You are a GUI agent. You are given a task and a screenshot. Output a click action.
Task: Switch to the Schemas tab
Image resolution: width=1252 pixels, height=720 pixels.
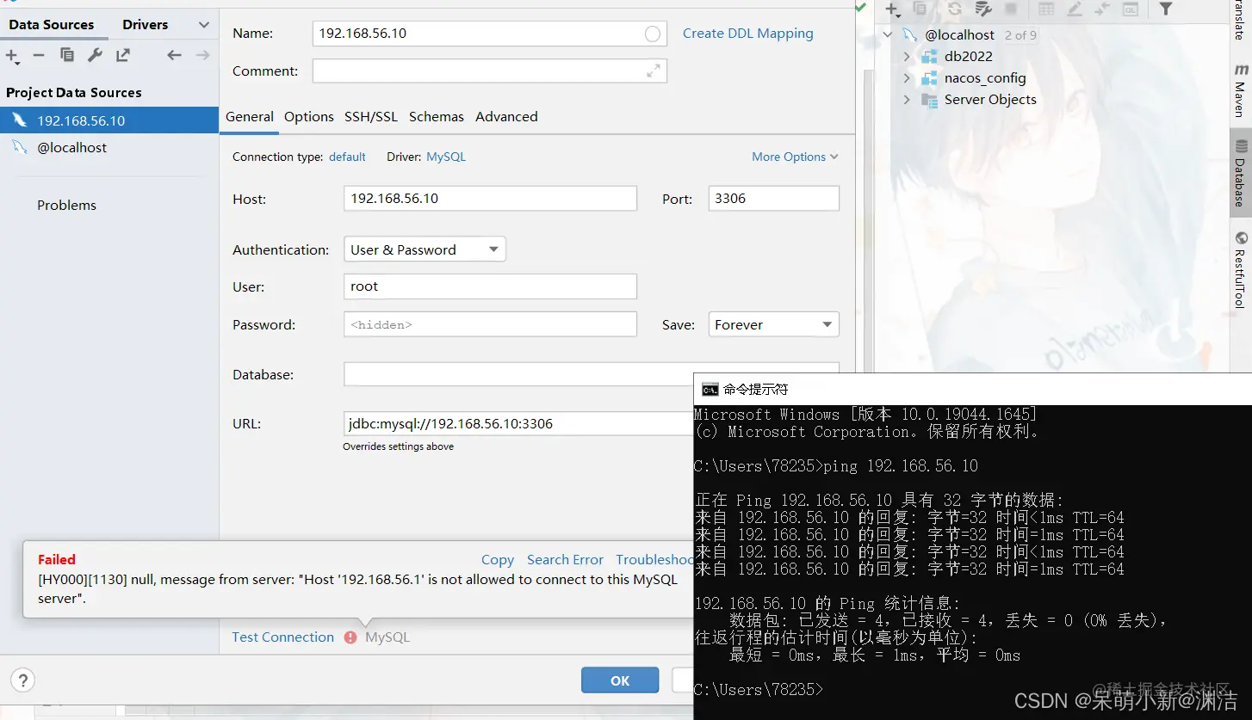(x=436, y=116)
